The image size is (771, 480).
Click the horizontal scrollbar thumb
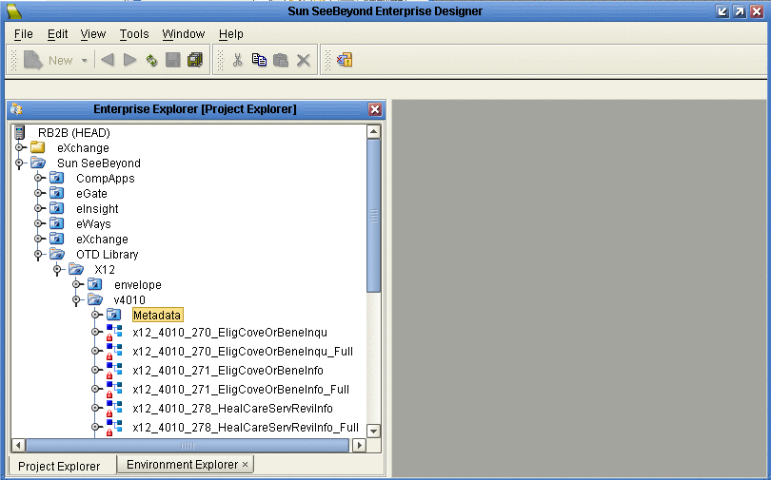coord(188,445)
